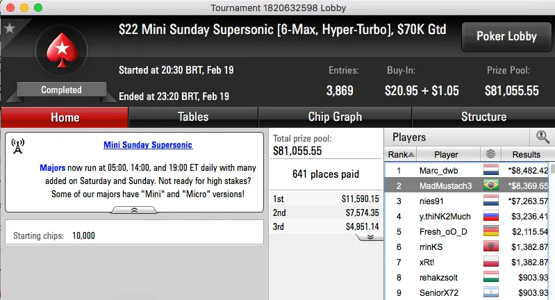This screenshot has width=555, height=300.
Task: Click the Brazil flag beside MadMustach3
Action: pyautogui.click(x=492, y=185)
